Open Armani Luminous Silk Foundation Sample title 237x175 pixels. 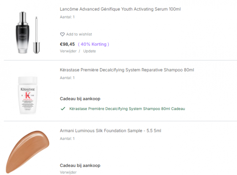pyautogui.click(x=110, y=131)
